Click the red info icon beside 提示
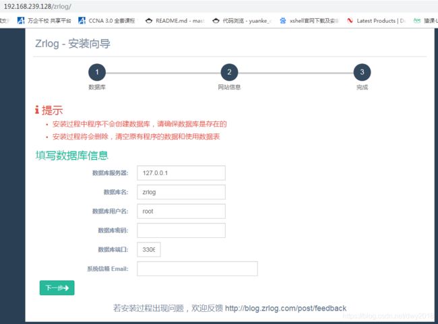This screenshot has height=324, width=438. click(x=37, y=110)
